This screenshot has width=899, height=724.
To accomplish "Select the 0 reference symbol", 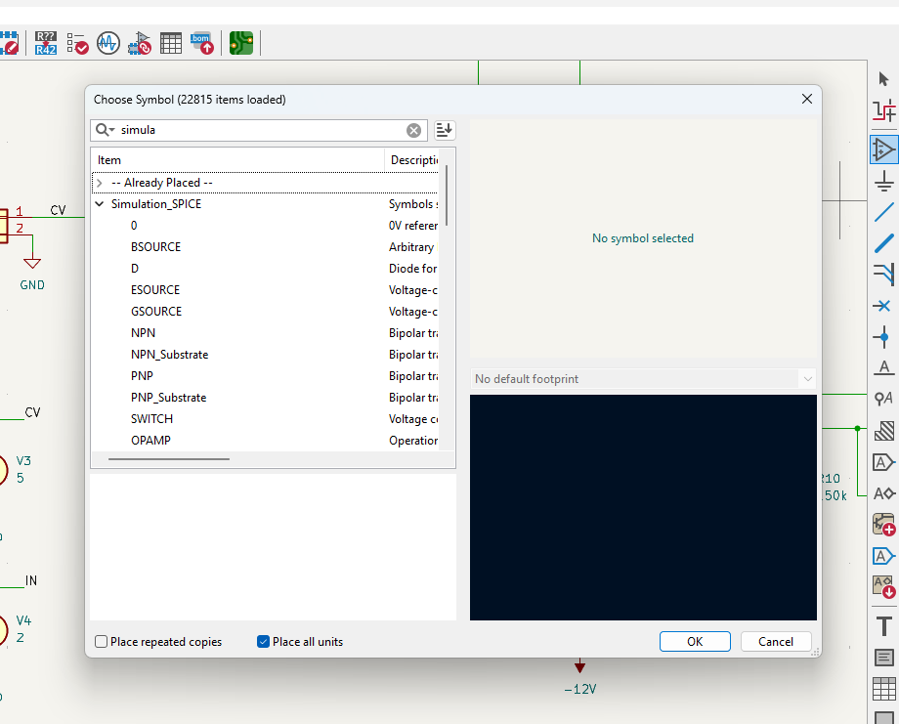I will coord(265,226).
